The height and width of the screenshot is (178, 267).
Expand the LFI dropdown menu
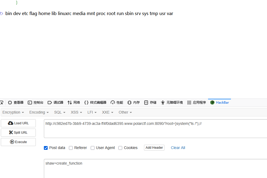pos(92,112)
